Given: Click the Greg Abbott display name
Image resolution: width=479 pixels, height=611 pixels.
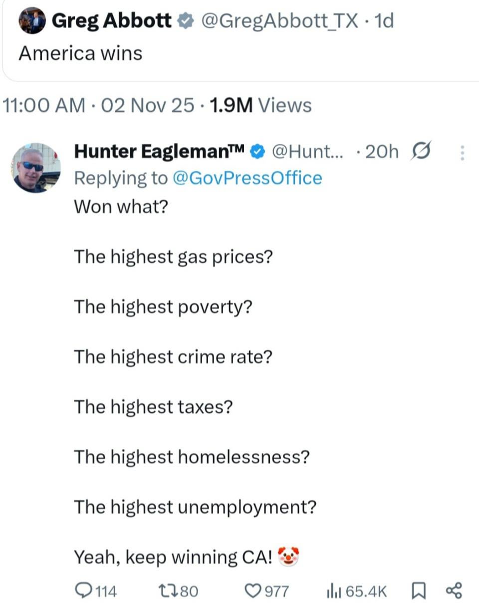Looking at the screenshot, I should pyautogui.click(x=112, y=21).
